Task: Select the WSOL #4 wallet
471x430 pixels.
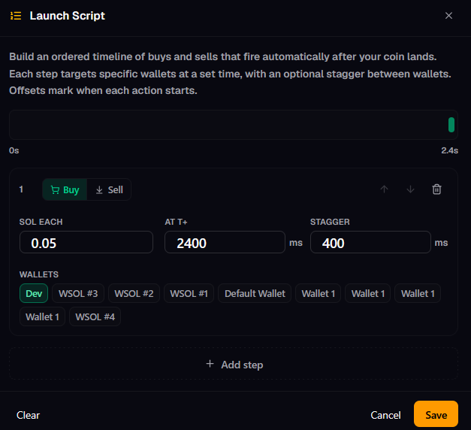Action: coord(95,316)
